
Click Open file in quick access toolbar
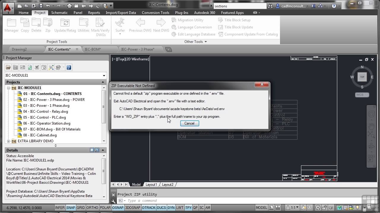pos(27,6)
